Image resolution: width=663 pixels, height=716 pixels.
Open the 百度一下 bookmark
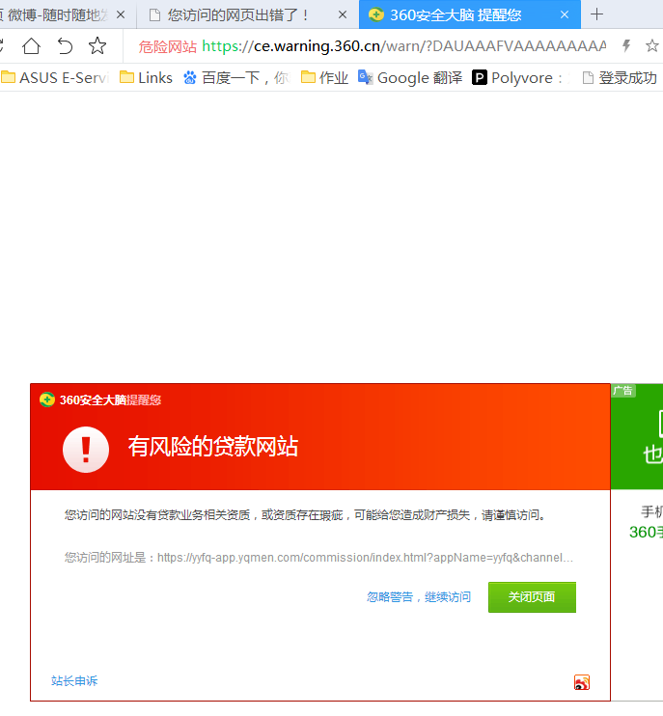(236, 78)
